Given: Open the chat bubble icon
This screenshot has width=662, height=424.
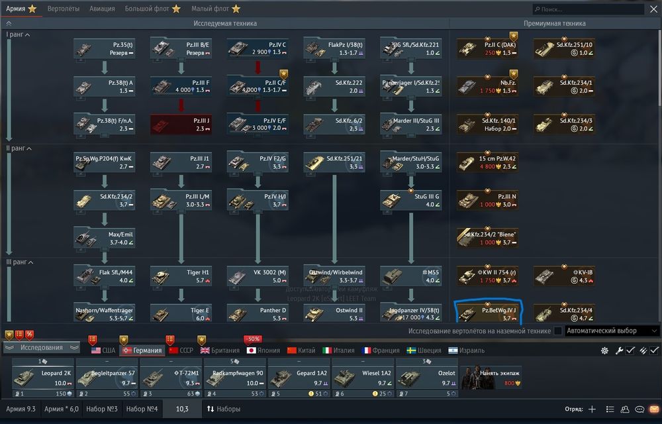Looking at the screenshot, I should point(639,409).
